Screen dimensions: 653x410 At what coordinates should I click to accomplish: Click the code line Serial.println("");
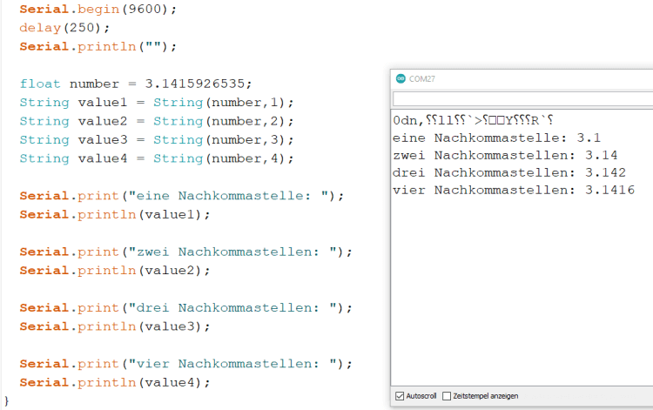coord(98,46)
